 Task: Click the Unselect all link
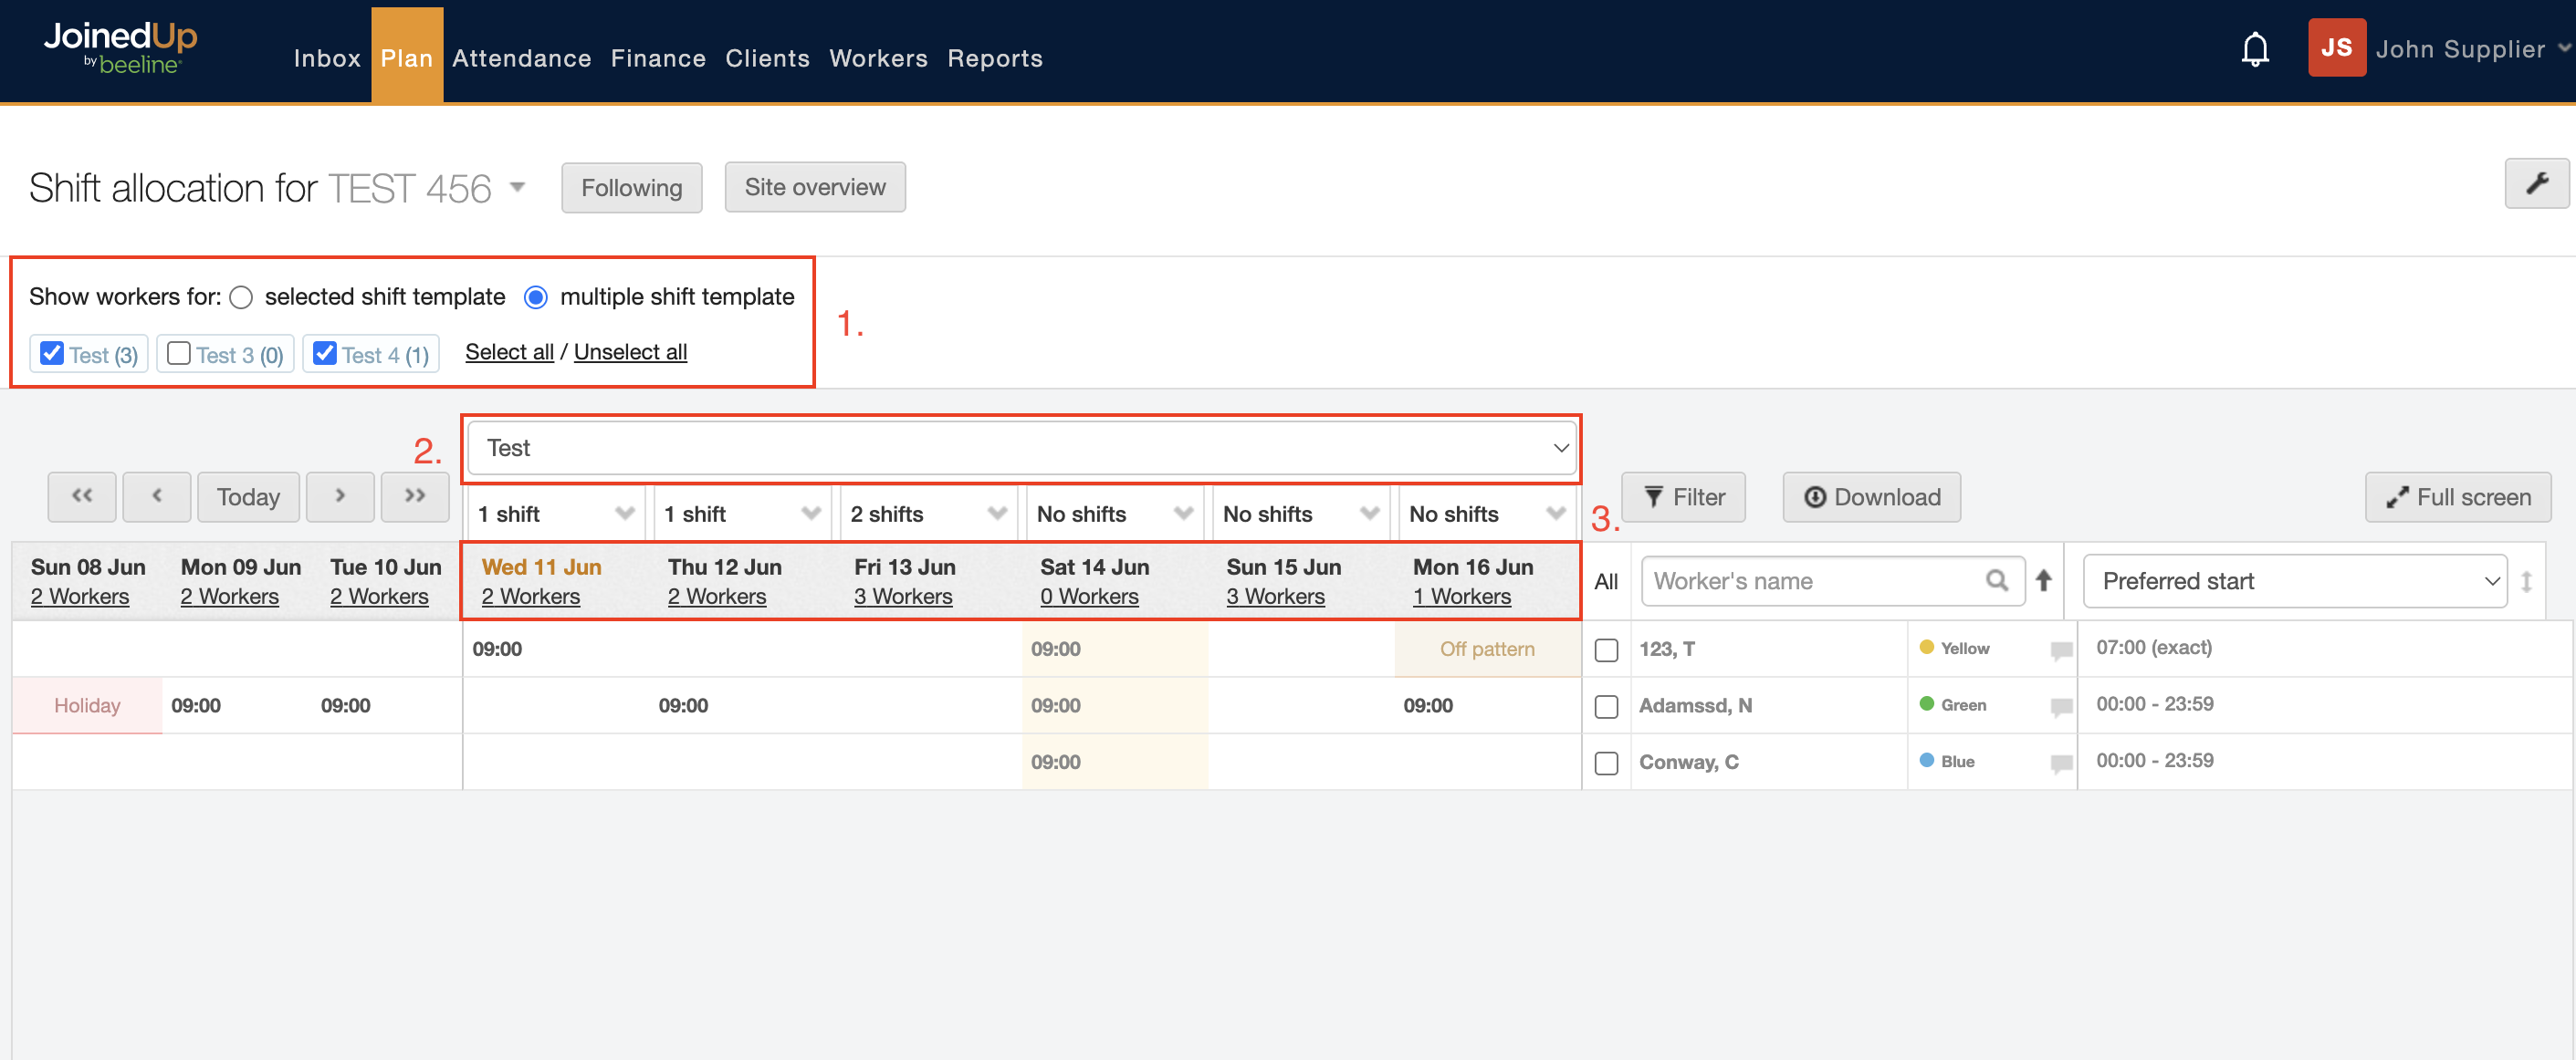630,352
